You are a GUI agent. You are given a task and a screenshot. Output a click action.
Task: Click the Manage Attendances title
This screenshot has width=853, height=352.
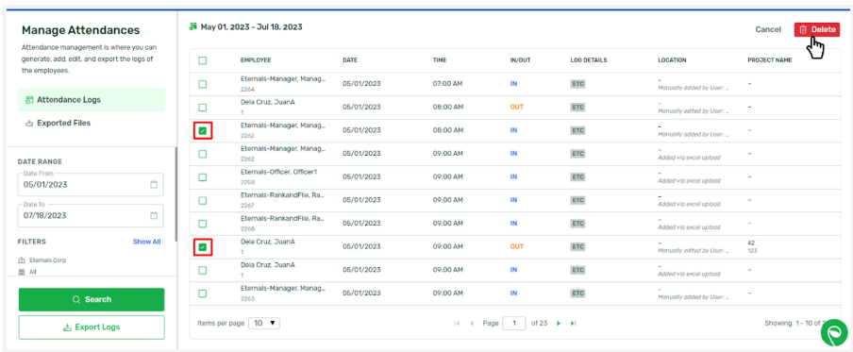tap(80, 30)
